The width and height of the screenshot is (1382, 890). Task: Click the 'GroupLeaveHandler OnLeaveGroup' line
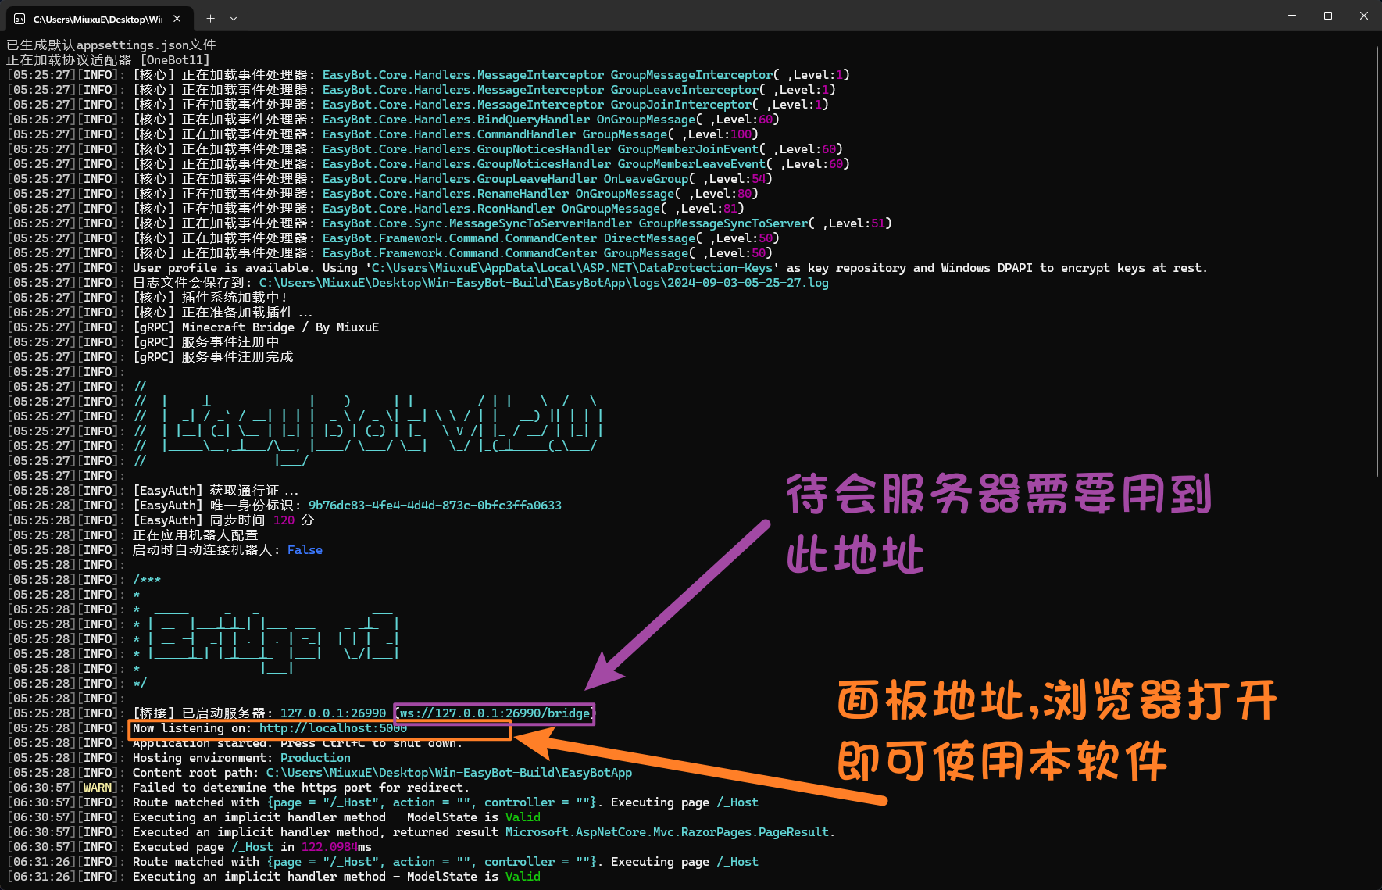(452, 179)
